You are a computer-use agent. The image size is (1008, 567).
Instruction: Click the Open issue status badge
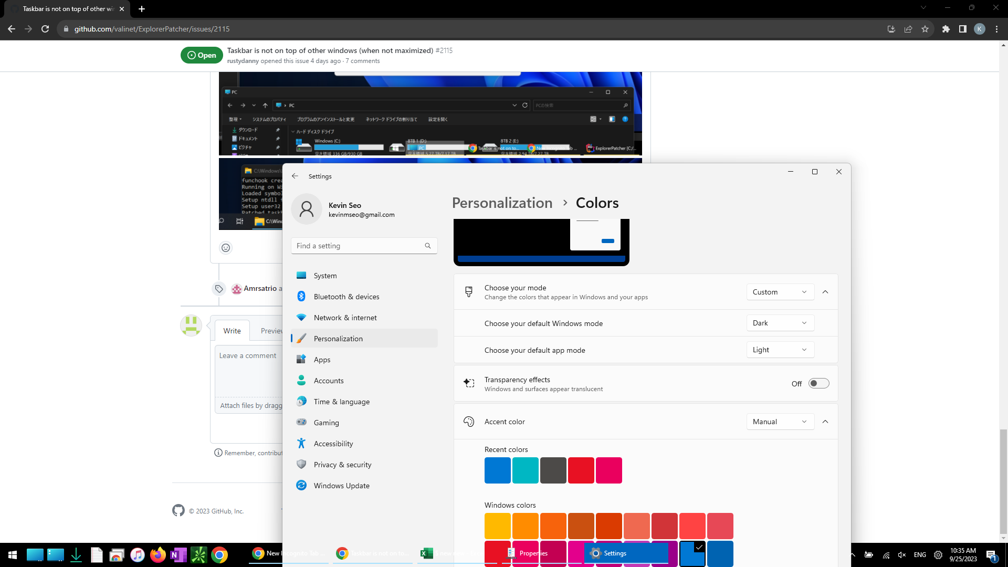click(201, 55)
